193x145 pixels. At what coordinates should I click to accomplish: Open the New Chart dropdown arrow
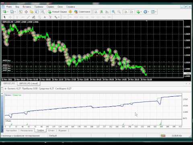click(8, 12)
